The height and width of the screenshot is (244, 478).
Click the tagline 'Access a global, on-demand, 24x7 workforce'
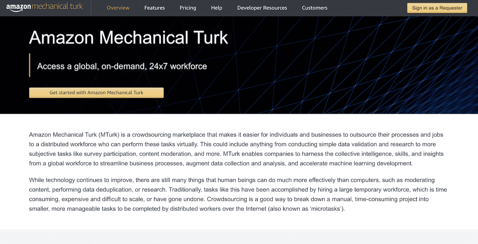pos(122,66)
